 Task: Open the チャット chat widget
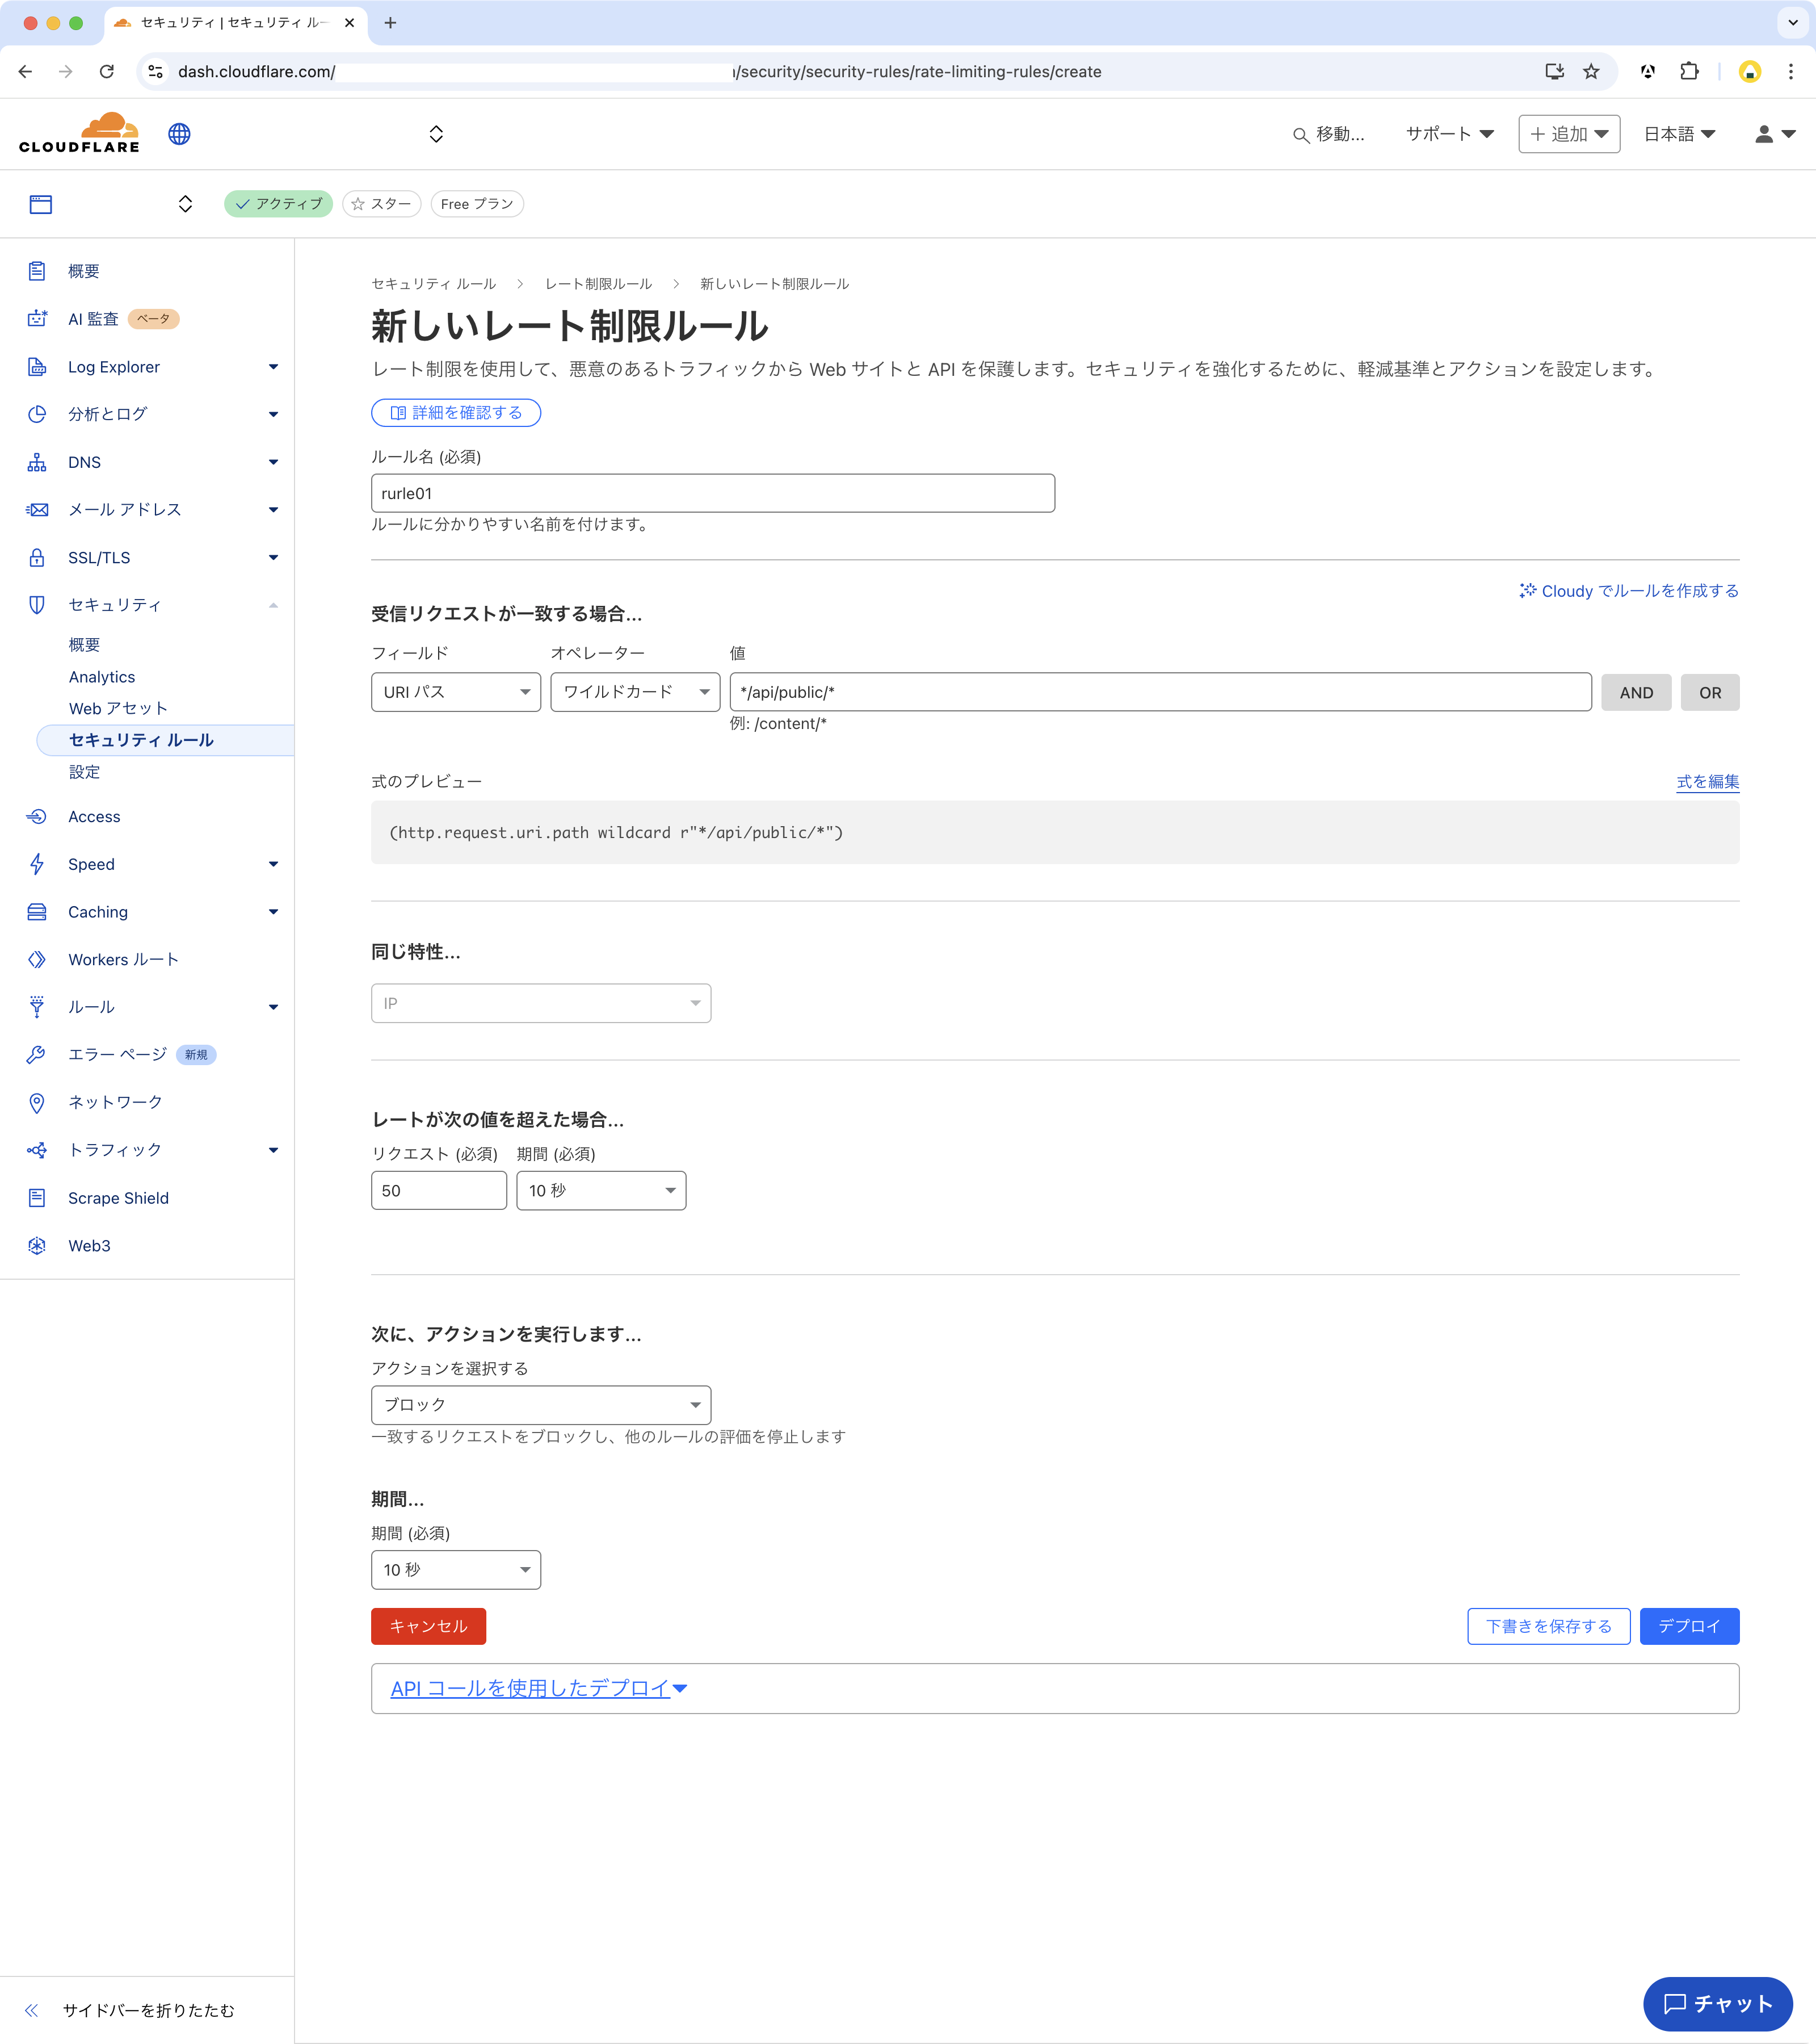tap(1718, 2004)
